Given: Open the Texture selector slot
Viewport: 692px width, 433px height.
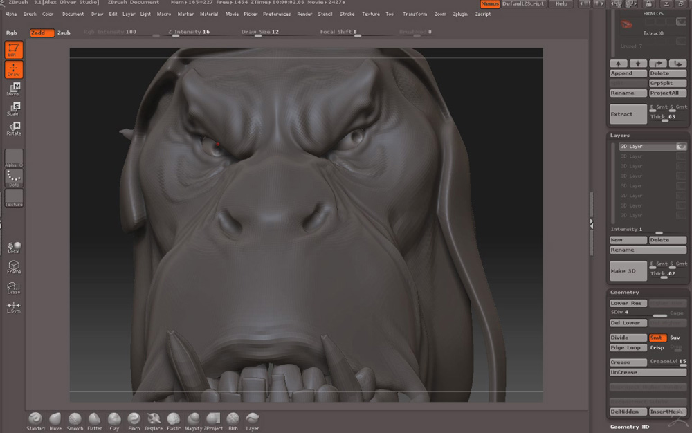Looking at the screenshot, I should click(14, 198).
